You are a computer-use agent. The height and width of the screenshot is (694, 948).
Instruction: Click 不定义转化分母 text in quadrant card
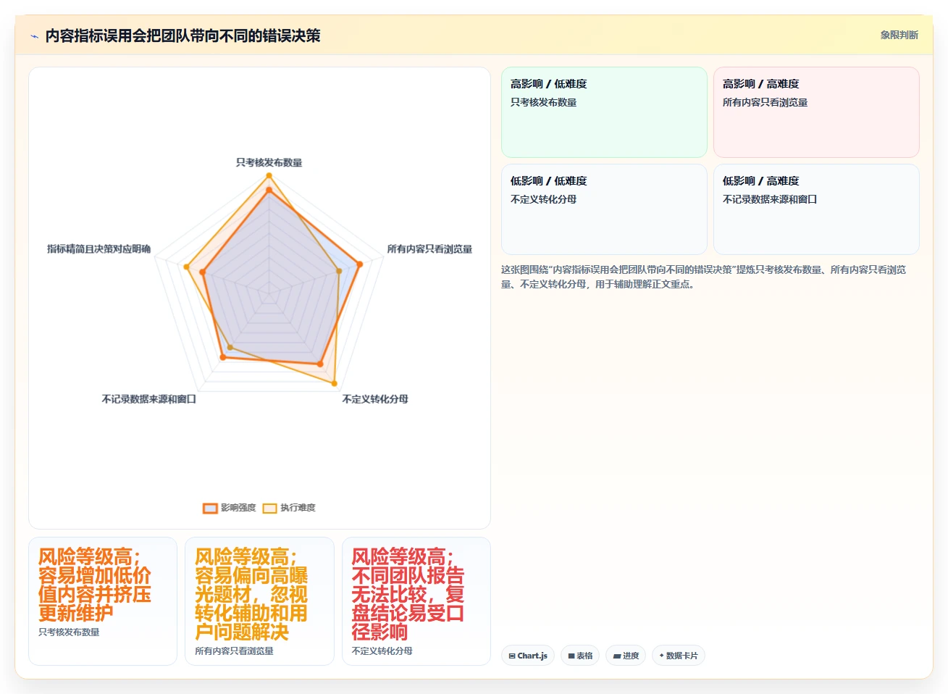click(543, 199)
